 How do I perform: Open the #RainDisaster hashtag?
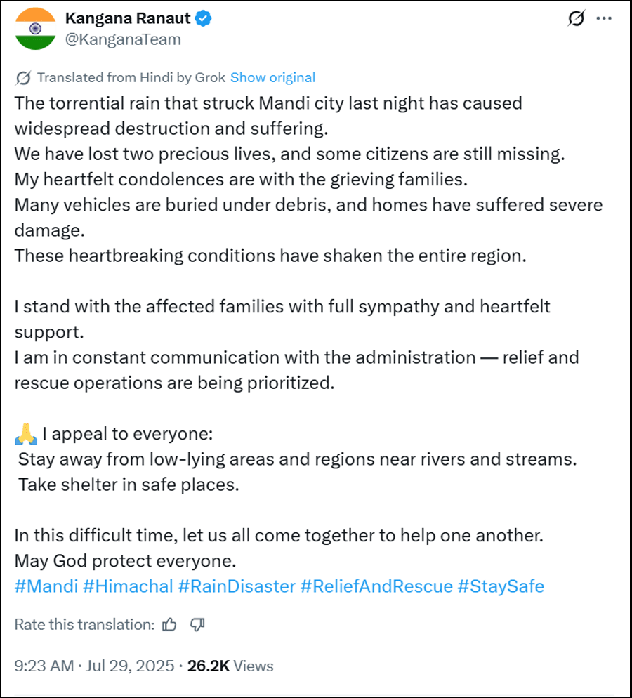point(237,586)
